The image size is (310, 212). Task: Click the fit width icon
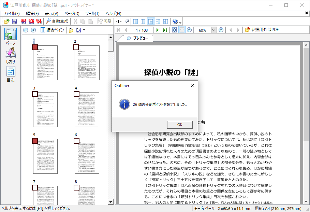(182, 30)
